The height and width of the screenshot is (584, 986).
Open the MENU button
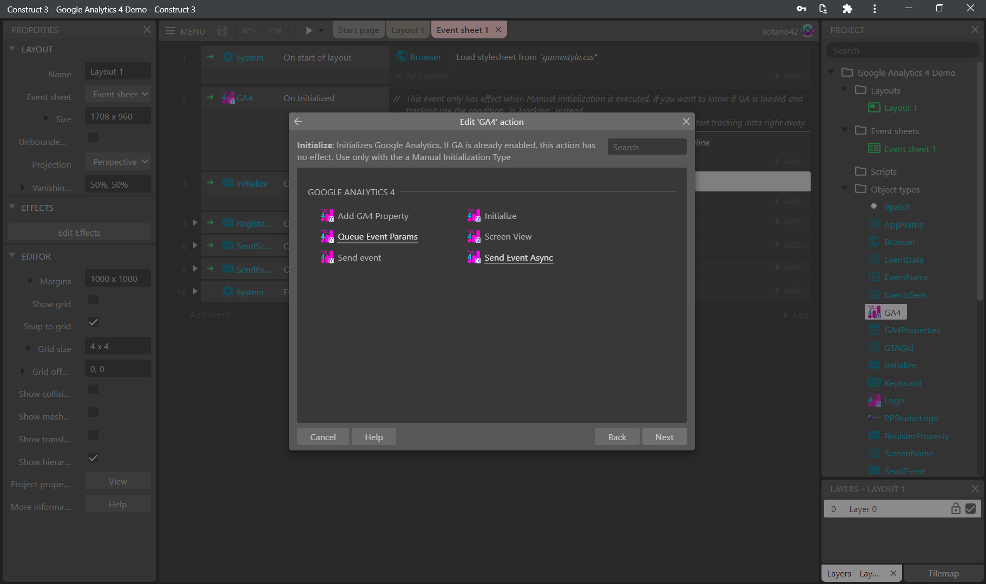point(185,31)
